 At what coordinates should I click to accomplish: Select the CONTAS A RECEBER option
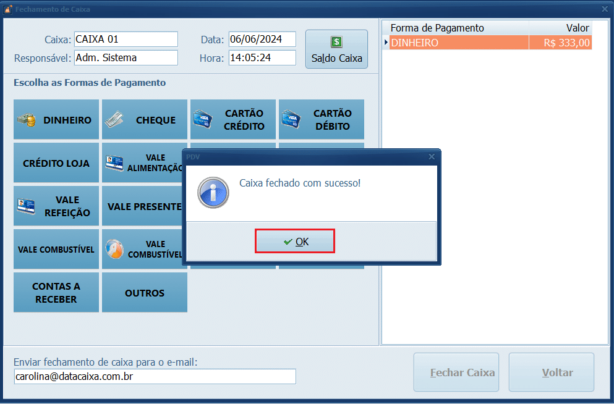tap(56, 293)
